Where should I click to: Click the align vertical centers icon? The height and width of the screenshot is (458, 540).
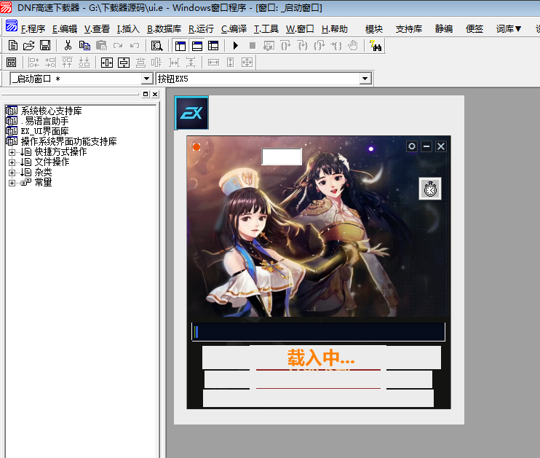pyautogui.click(x=156, y=63)
